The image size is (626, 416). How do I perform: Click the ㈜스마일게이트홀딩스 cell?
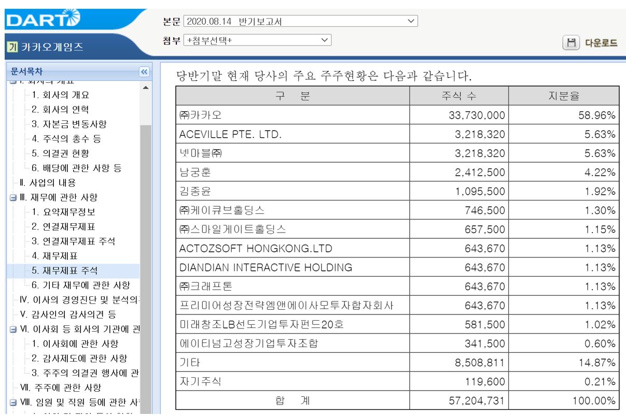tap(293, 229)
